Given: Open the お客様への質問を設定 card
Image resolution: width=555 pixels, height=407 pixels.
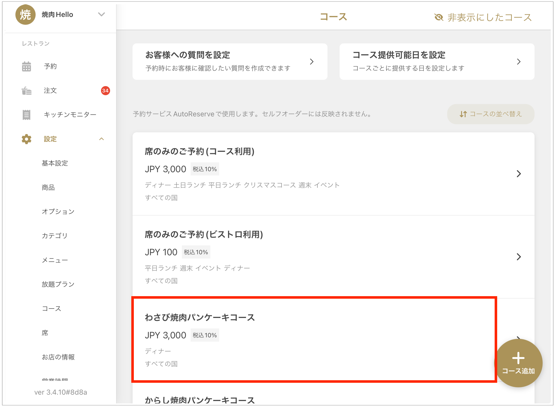Looking at the screenshot, I should click(x=230, y=62).
